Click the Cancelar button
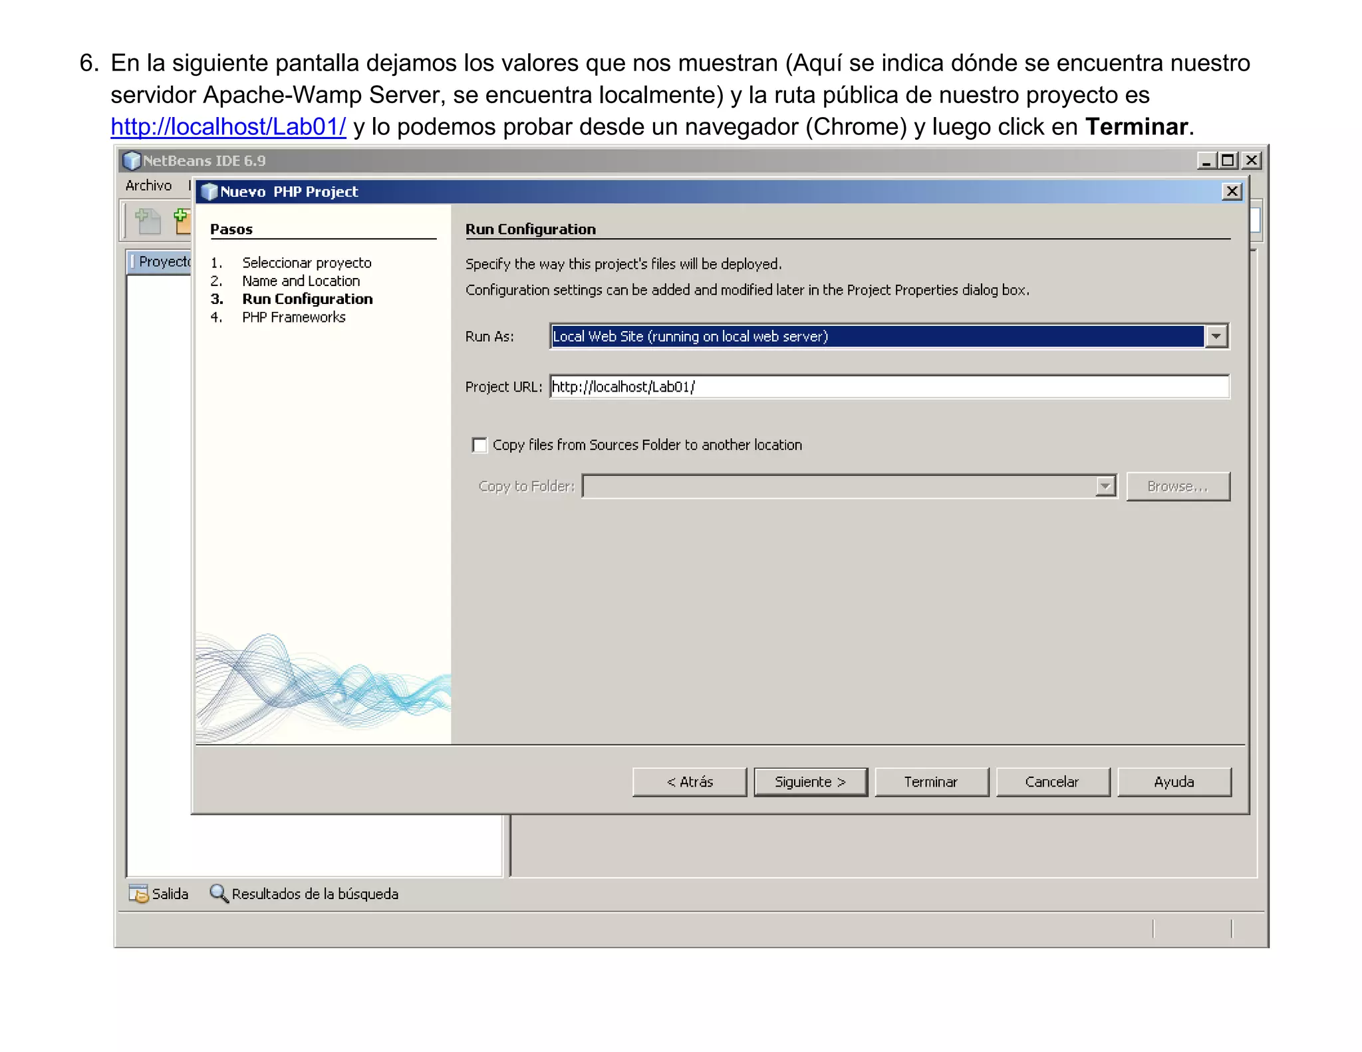This screenshot has height=1052, width=1362. click(1053, 782)
